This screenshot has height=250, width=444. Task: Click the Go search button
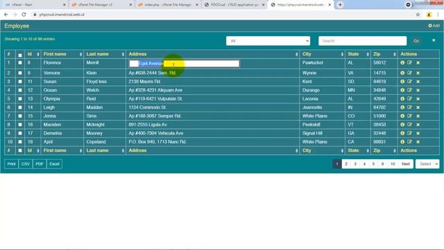(416, 41)
